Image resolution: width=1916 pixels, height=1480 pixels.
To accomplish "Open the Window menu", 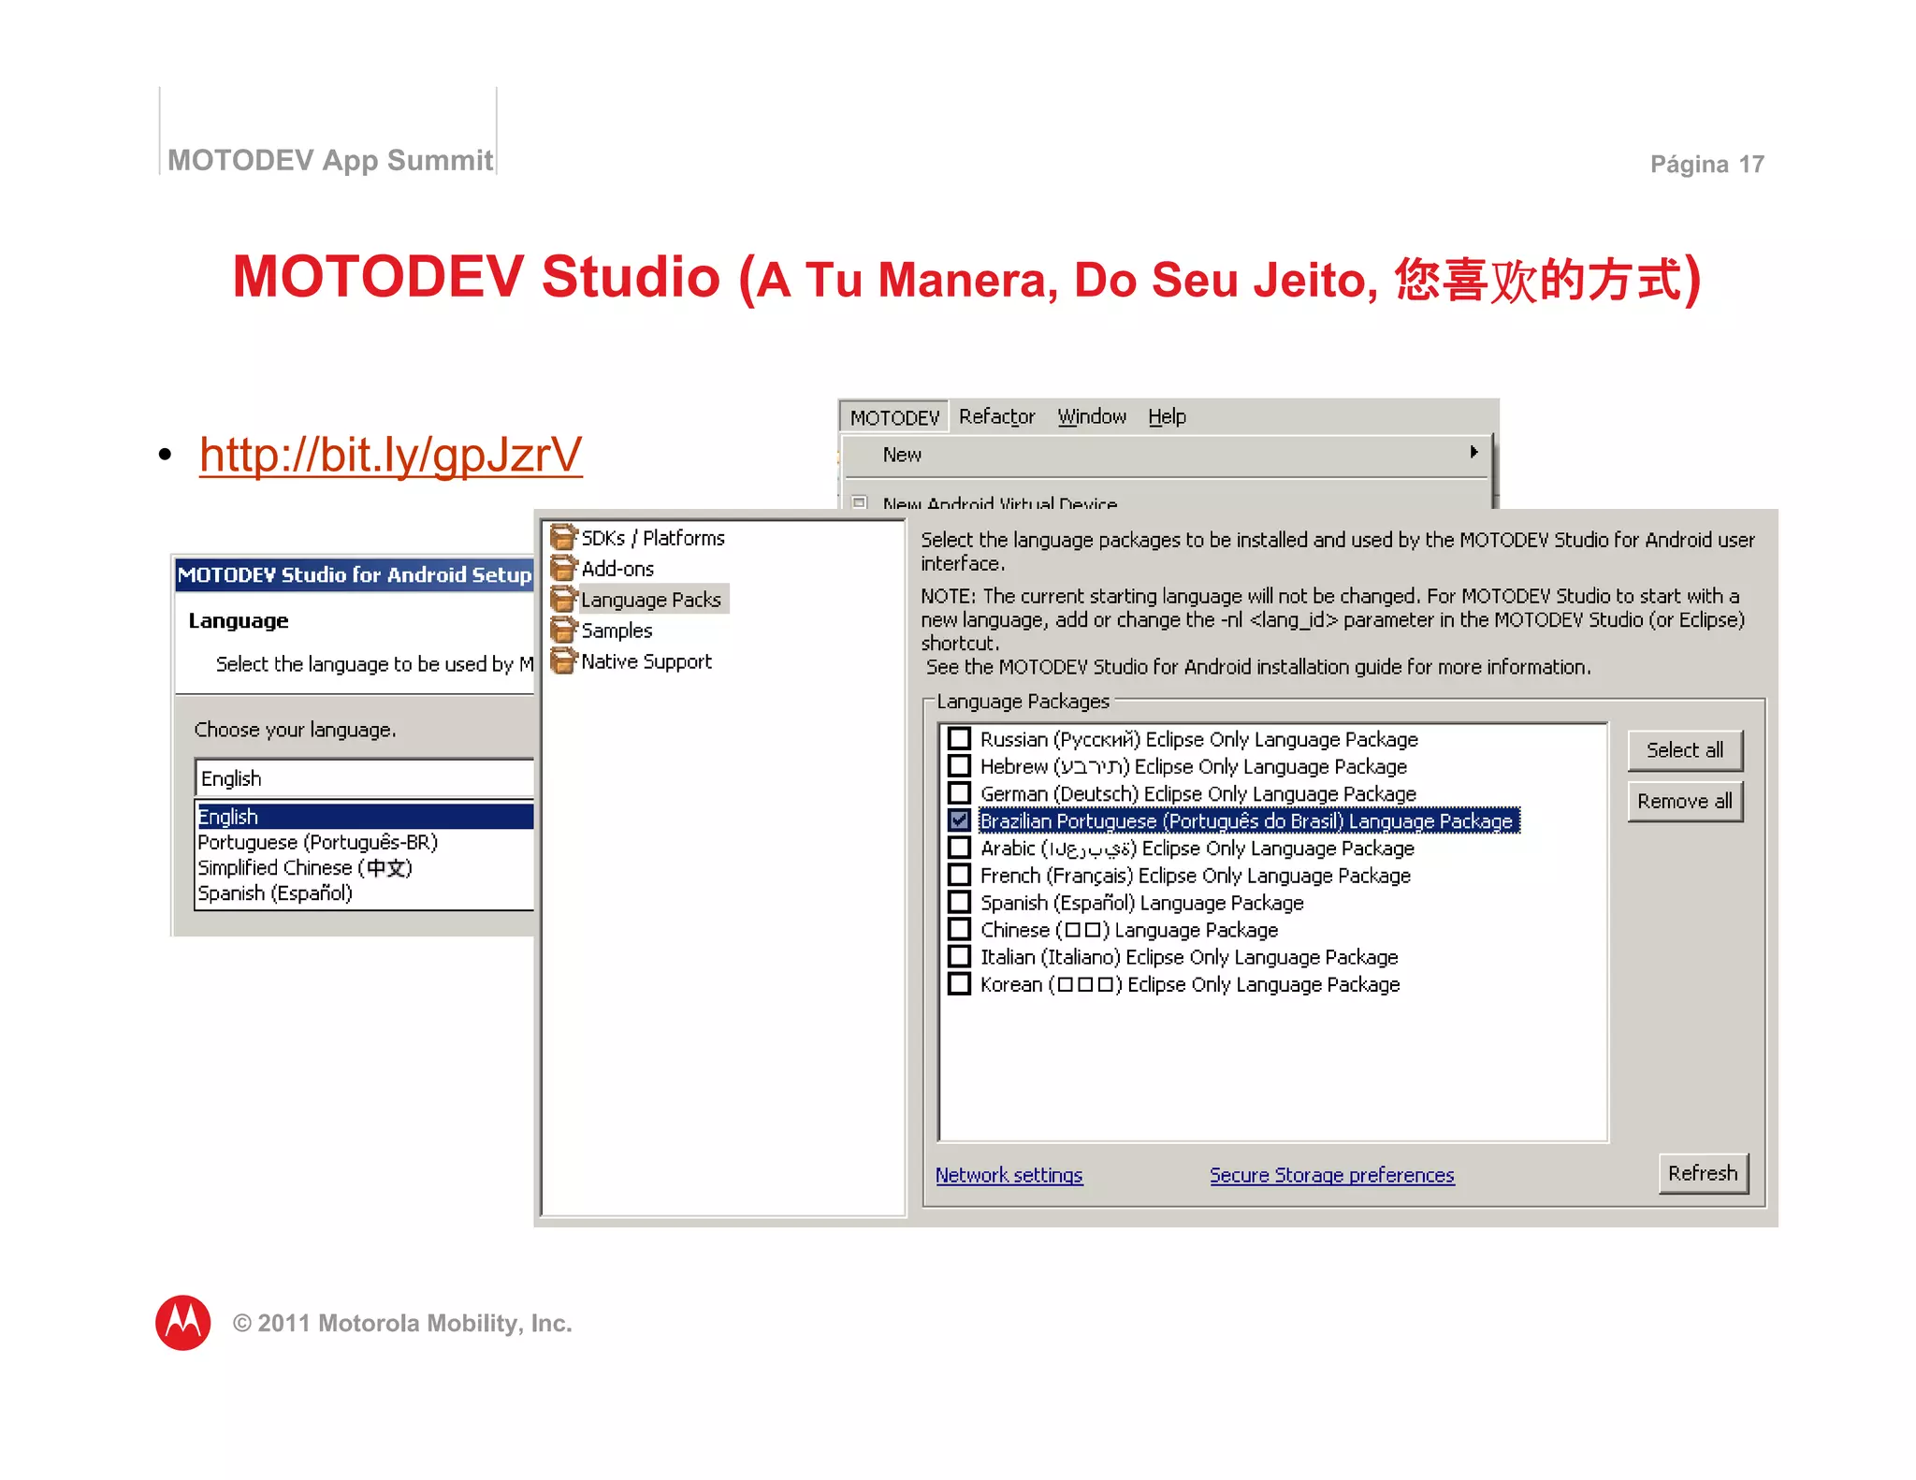I will click(x=1092, y=416).
